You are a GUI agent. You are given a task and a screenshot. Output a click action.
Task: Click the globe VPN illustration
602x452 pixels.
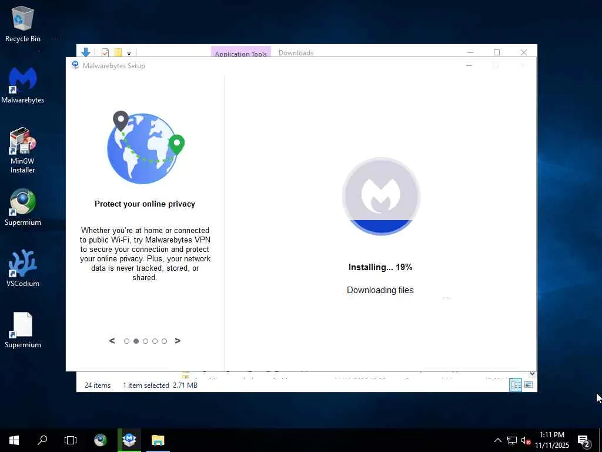pyautogui.click(x=146, y=148)
